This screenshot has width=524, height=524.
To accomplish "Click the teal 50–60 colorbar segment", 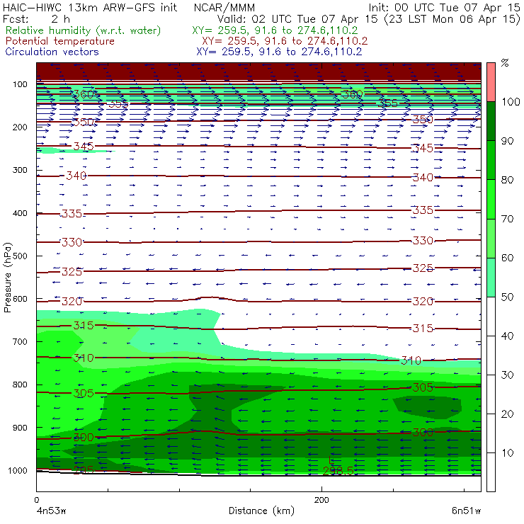I will (491, 278).
